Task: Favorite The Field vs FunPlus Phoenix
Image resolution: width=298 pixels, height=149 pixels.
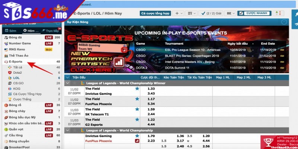Action: pos(137,99)
